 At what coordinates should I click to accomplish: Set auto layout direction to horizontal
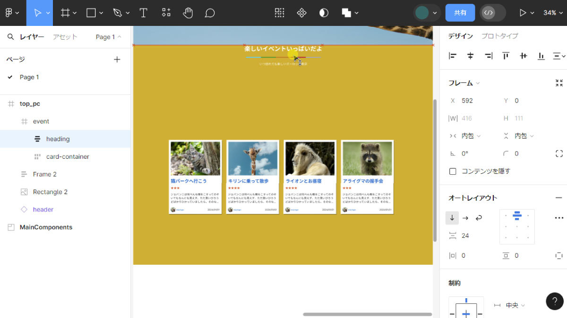point(465,218)
